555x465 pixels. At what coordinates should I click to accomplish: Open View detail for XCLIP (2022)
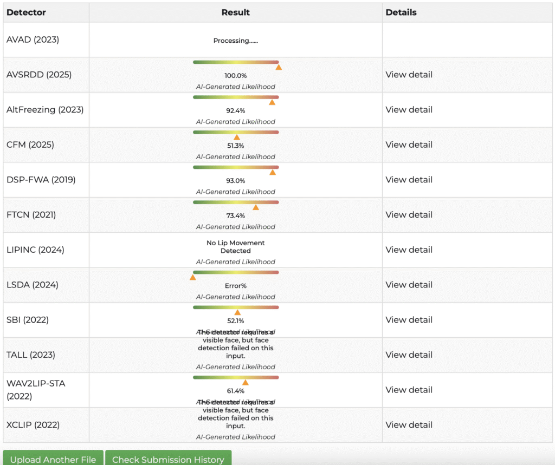pyautogui.click(x=409, y=425)
